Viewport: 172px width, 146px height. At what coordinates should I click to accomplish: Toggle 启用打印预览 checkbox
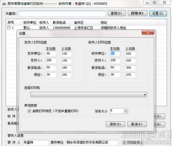click(29, 111)
